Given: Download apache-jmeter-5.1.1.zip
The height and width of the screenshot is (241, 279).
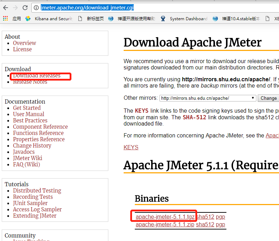Looking at the screenshot, I should click(x=165, y=225).
